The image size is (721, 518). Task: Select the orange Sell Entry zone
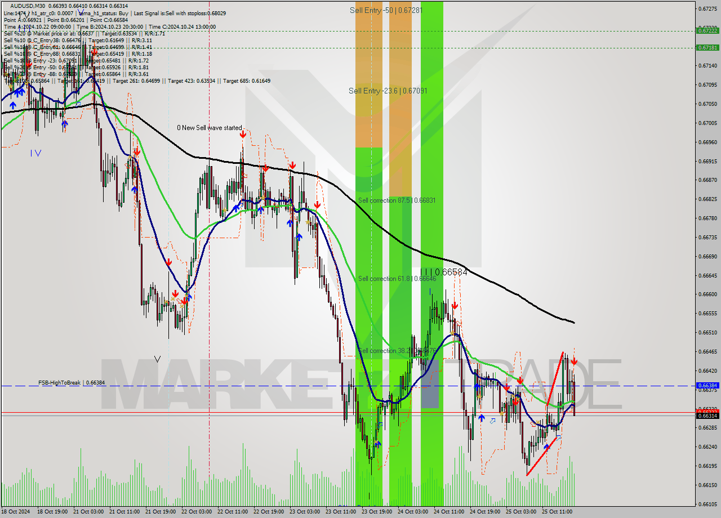coord(369,73)
